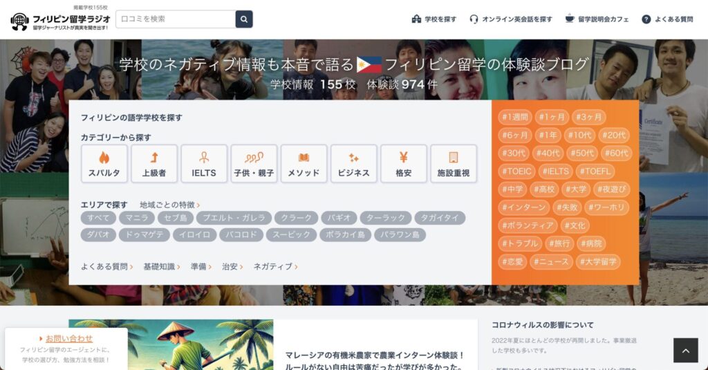Screen dimensions: 708x370
Task: Click the #ボランティア tag
Action: pyautogui.click(x=528, y=225)
